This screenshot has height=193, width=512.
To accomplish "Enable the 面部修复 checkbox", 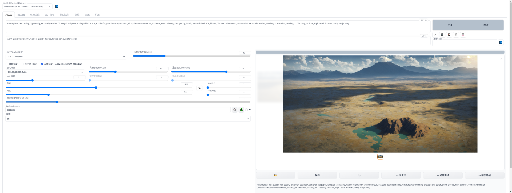I will [7, 64].
